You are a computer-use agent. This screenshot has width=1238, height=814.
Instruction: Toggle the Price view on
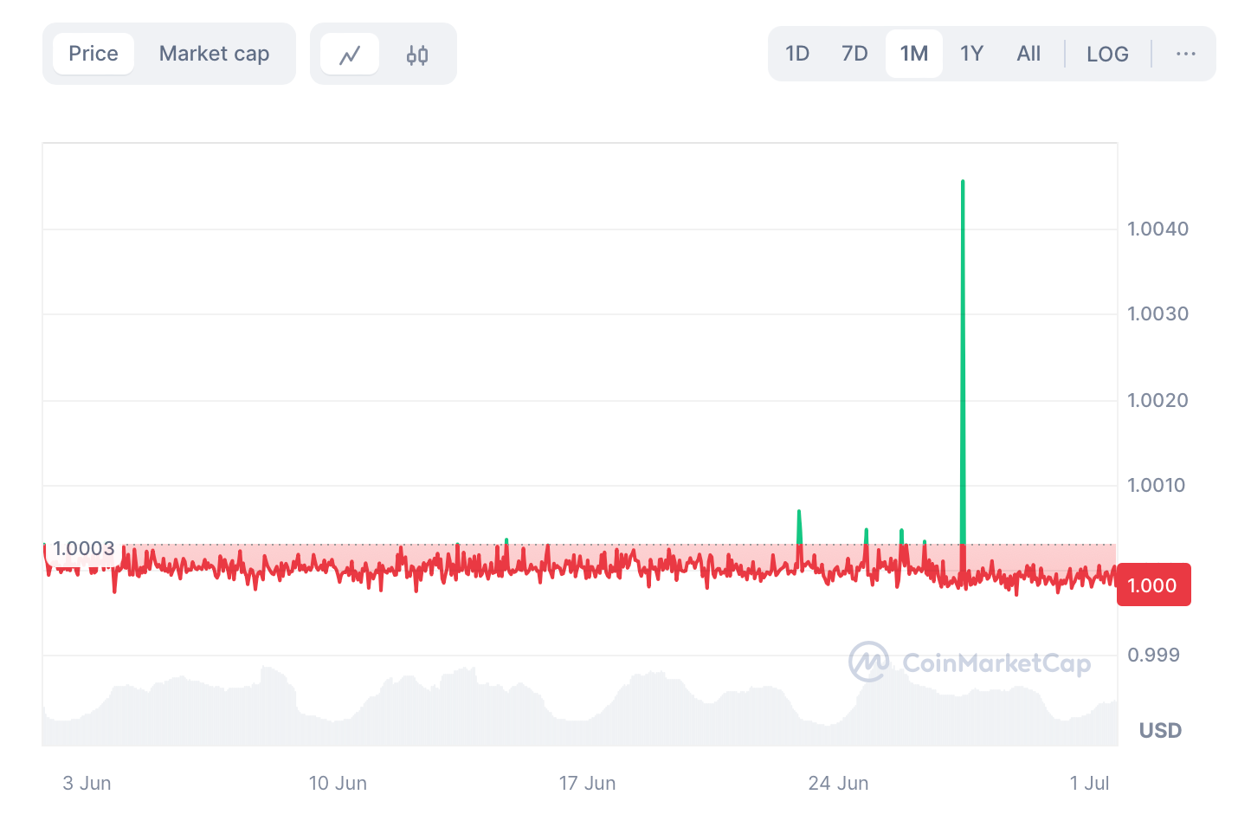point(93,53)
